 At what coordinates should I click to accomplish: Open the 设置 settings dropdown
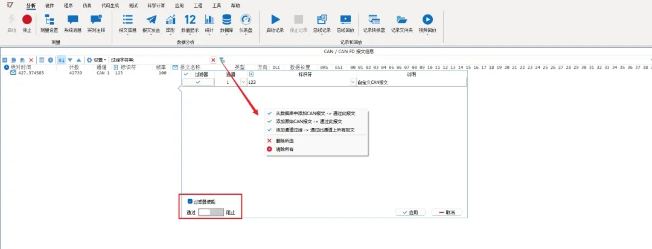(96, 60)
